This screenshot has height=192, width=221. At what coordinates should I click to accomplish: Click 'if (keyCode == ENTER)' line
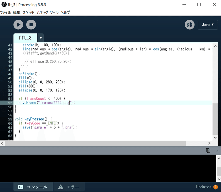click(x=41, y=123)
